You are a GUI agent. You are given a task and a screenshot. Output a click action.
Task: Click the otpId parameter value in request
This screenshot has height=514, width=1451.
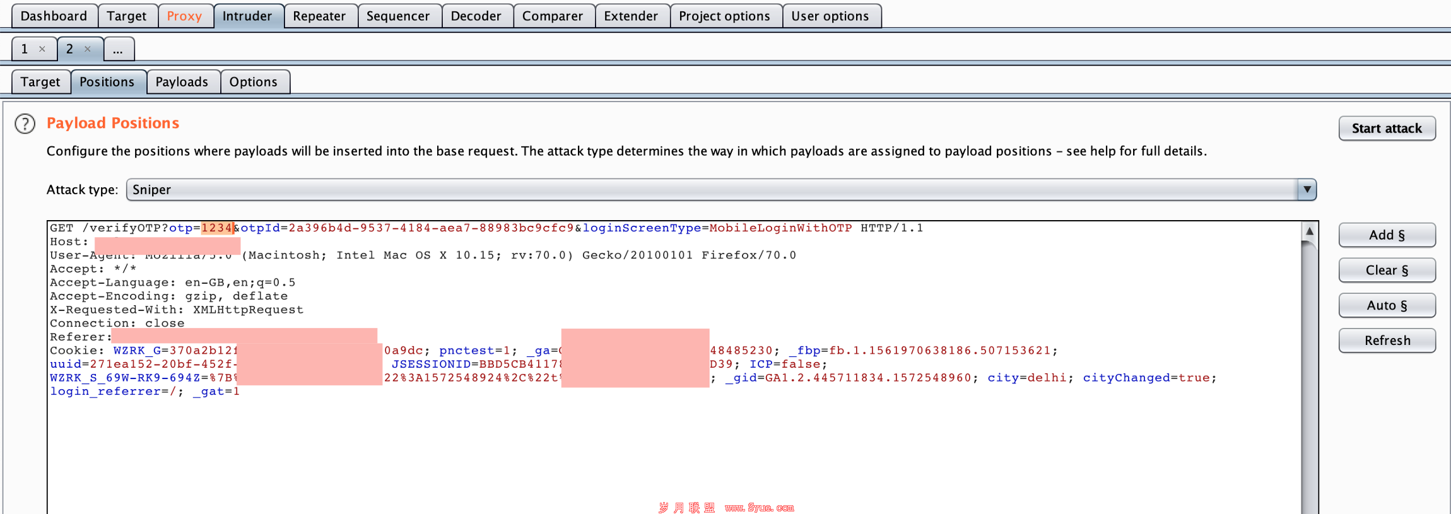431,228
